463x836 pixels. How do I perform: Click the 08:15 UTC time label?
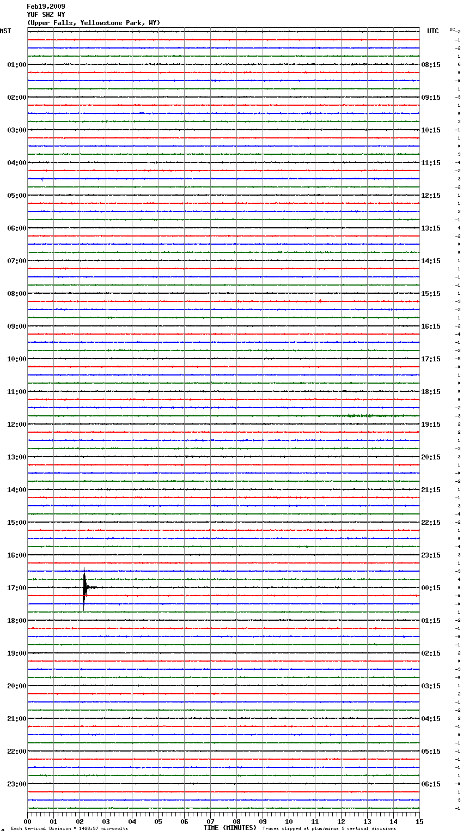point(431,65)
